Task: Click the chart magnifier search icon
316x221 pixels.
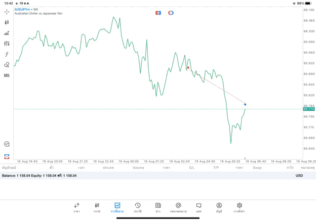Action: coord(7,144)
